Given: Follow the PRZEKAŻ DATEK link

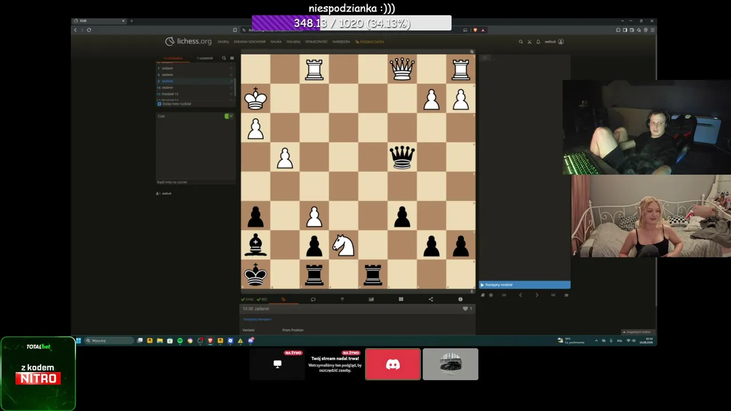Looking at the screenshot, I should 370,42.
